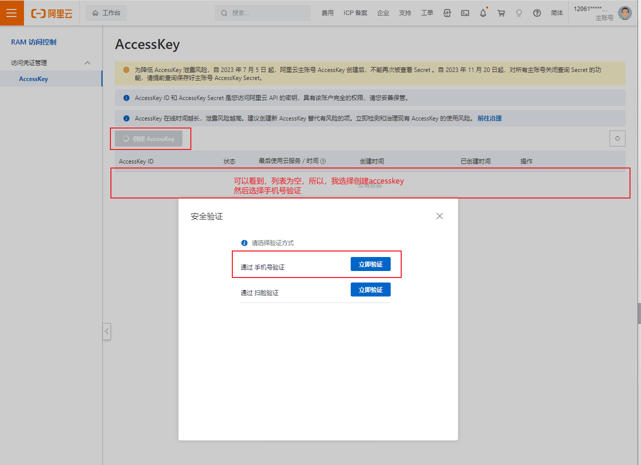Click the Alibaba Cloud logo
641x465 pixels.
tap(52, 13)
